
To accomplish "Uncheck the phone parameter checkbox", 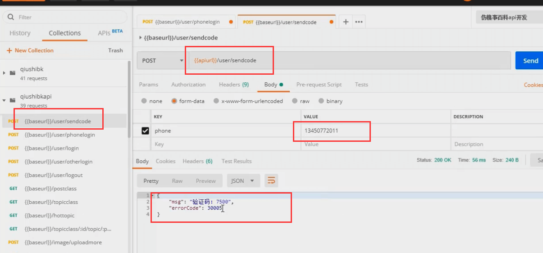I will click(145, 131).
